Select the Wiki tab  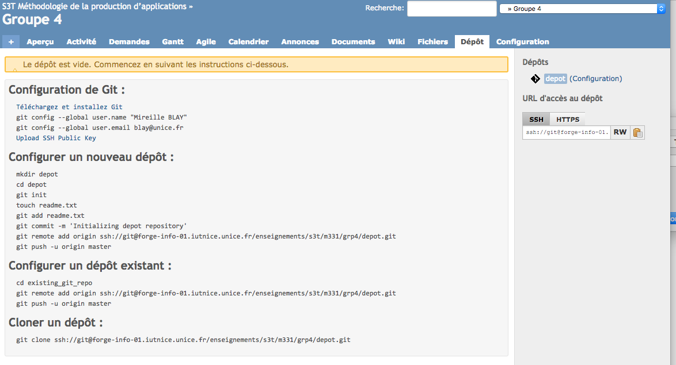(x=396, y=42)
